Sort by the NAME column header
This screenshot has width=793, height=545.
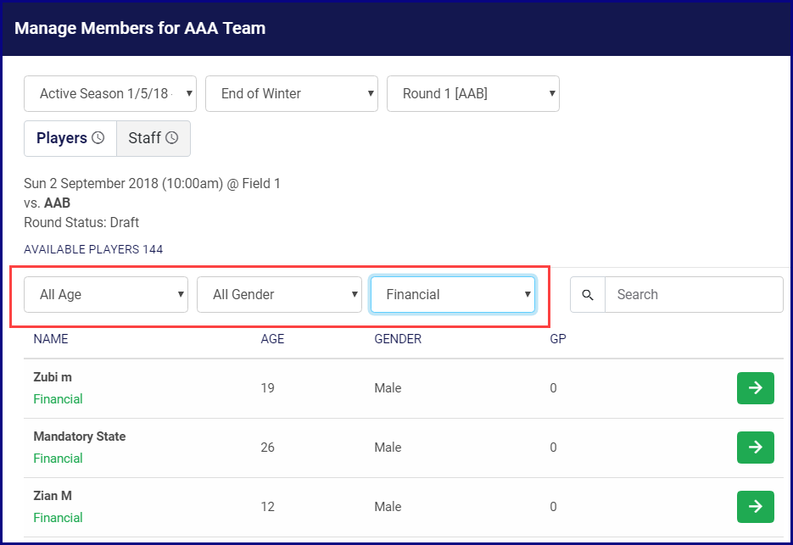(51, 339)
